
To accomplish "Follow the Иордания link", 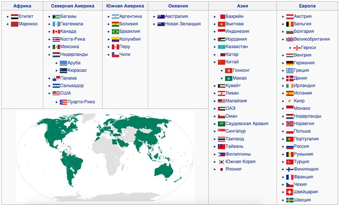I will (x=236, y=39).
